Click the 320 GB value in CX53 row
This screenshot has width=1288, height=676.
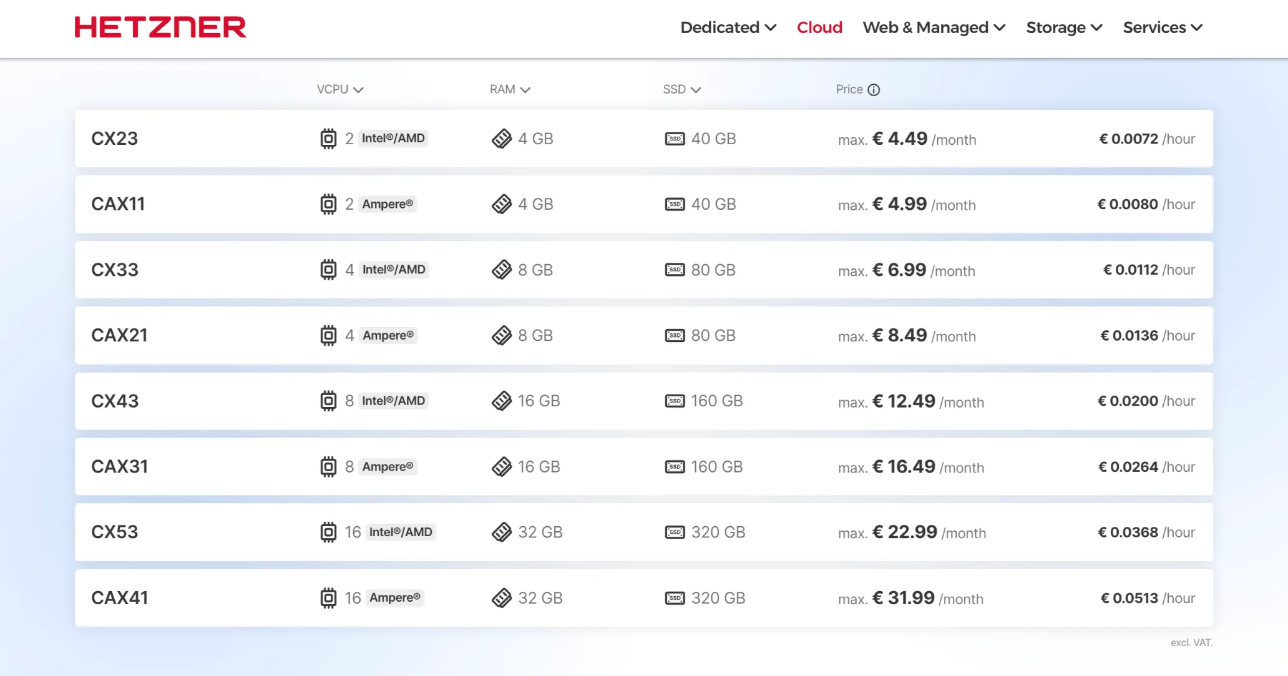tap(718, 532)
